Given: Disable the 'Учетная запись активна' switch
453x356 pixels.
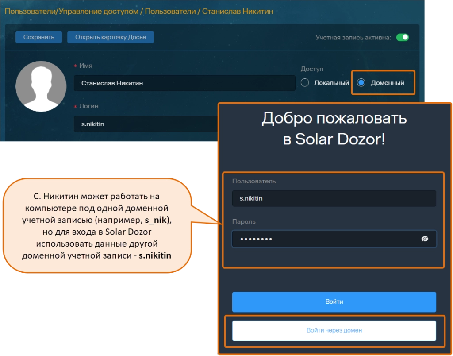Looking at the screenshot, I should tap(402, 38).
